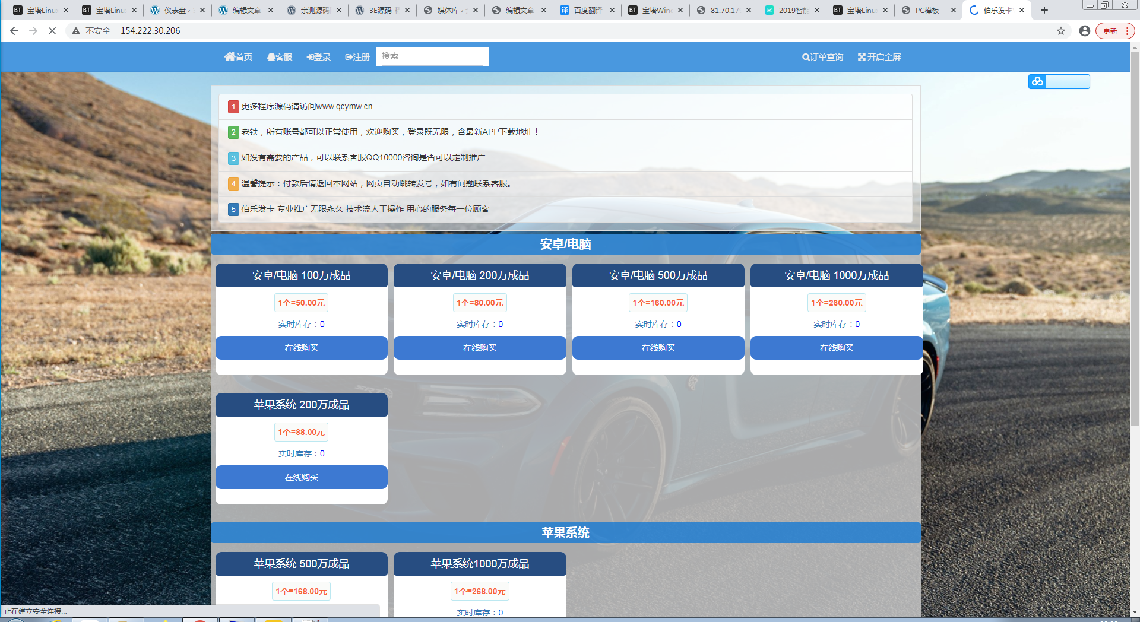1140x622 pixels.
Task: Buy 安卓/电脑 1000万成品 via 在线购买
Action: [837, 348]
